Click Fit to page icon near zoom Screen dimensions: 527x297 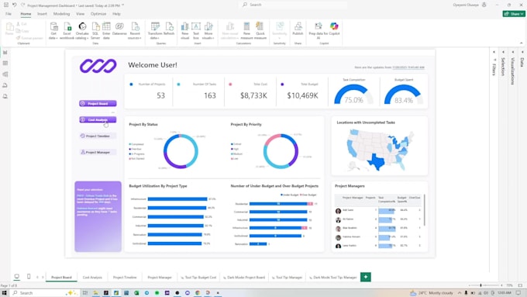point(520,285)
